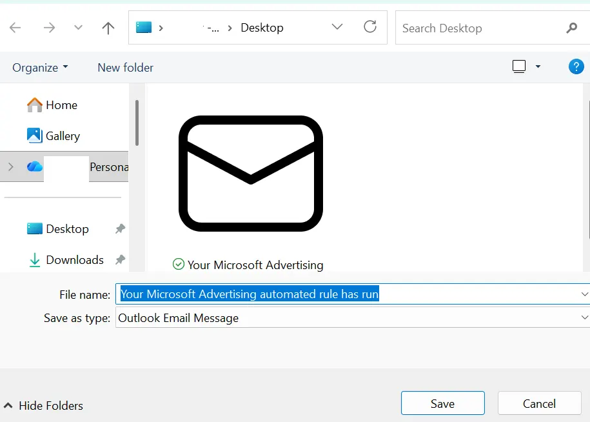Click the view layout icon
The height and width of the screenshot is (422, 590).
pyautogui.click(x=519, y=66)
